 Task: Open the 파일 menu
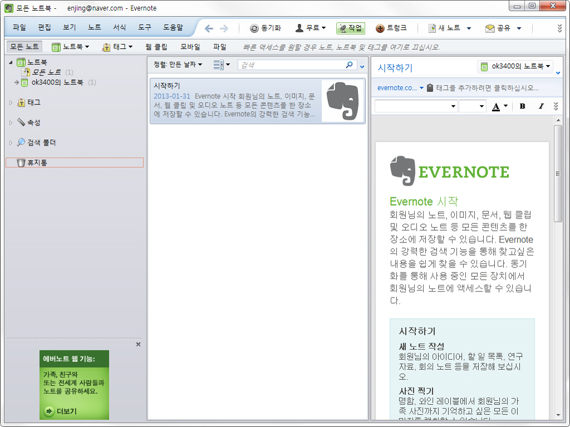tap(19, 27)
